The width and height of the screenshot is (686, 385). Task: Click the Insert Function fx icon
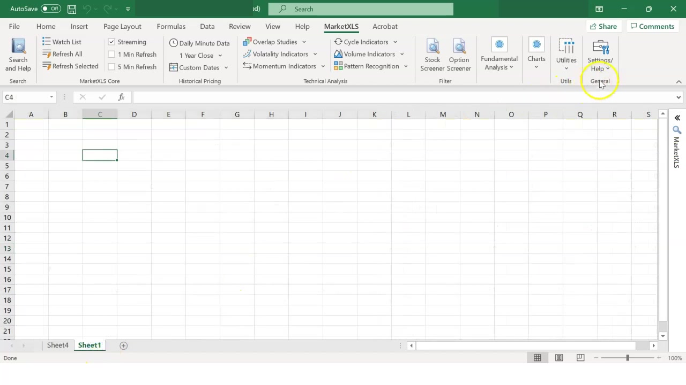122,97
